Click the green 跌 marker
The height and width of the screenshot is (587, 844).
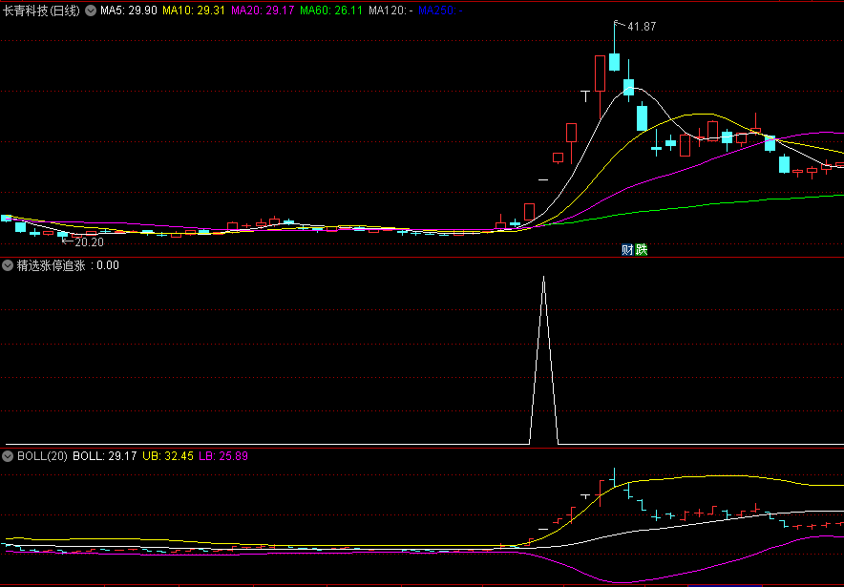(641, 250)
